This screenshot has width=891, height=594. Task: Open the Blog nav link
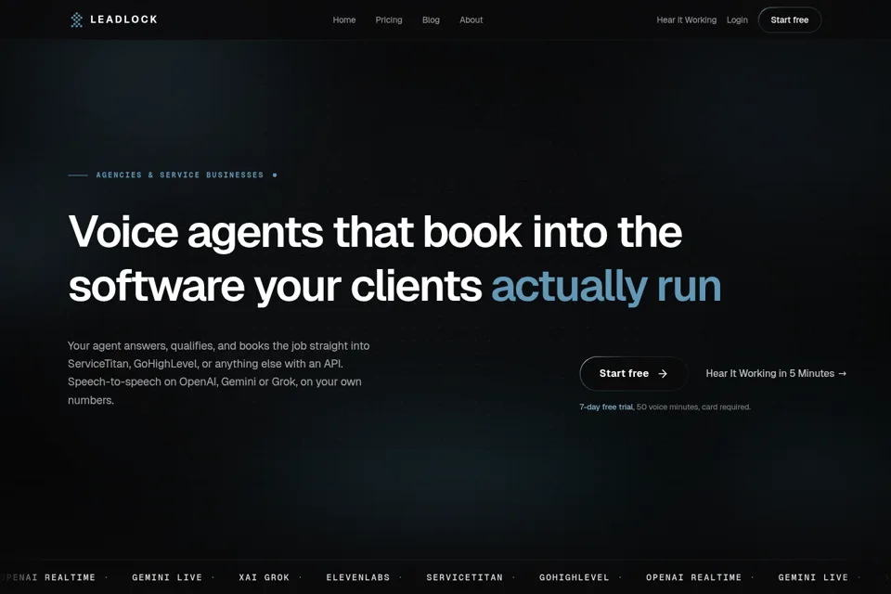(431, 19)
